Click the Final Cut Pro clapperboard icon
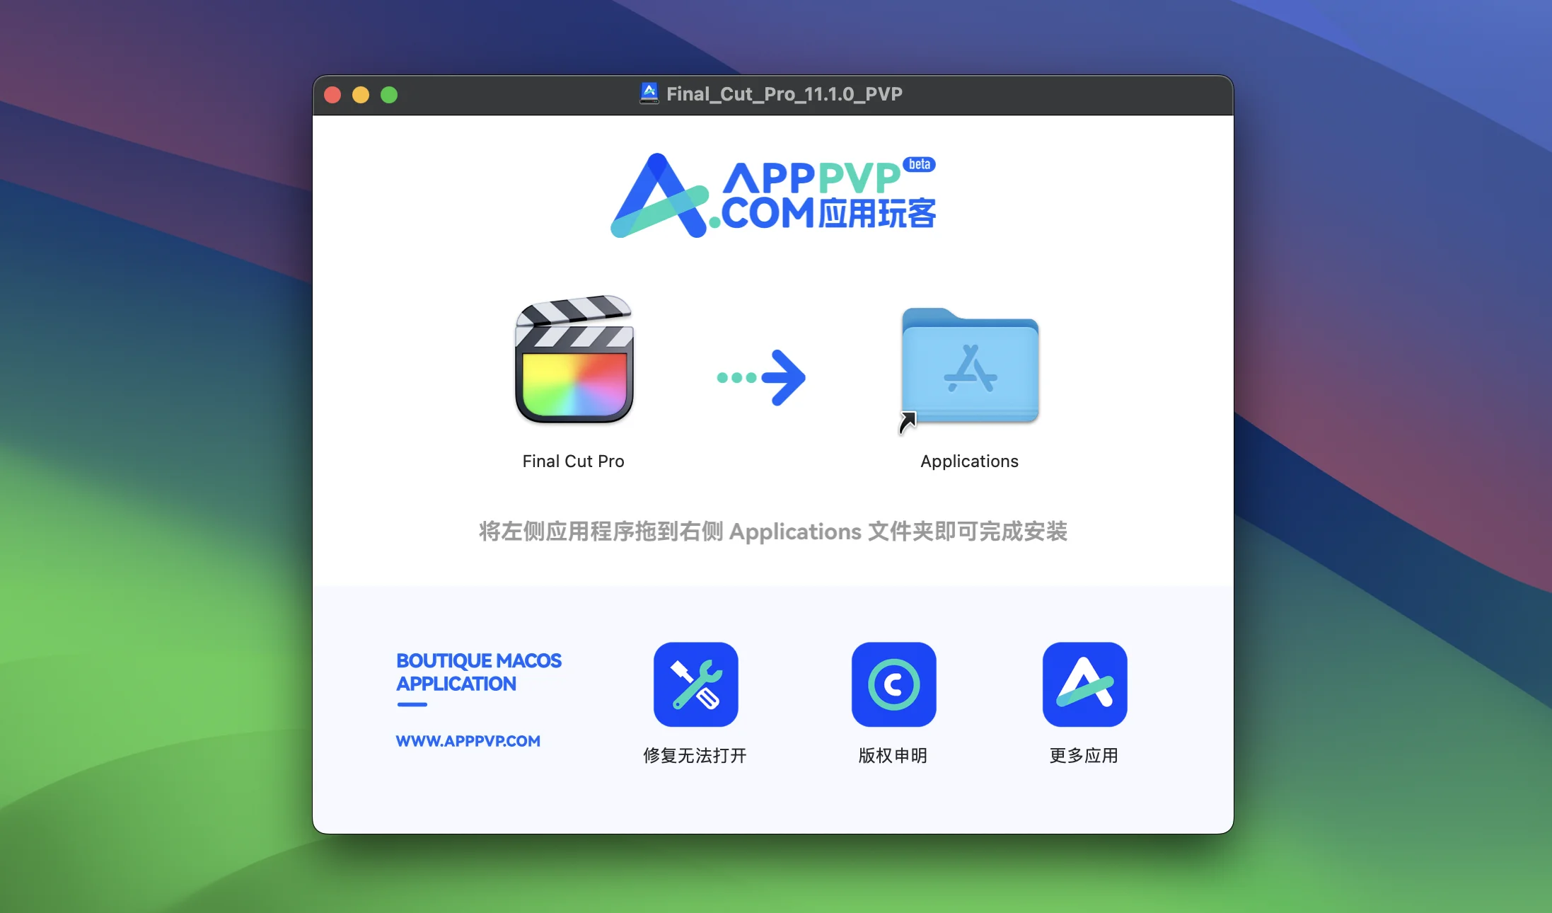1552x913 pixels. point(574,360)
